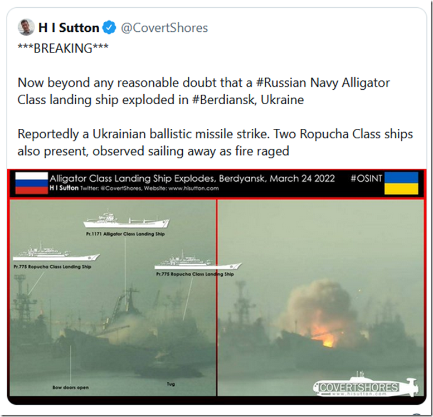Click the #OSINT tag in image banner
Image resolution: width=433 pixels, height=417 pixels.
366,179
